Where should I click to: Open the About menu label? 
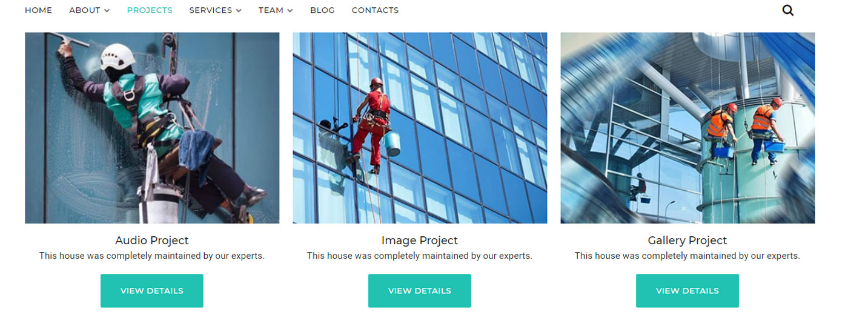tap(85, 10)
